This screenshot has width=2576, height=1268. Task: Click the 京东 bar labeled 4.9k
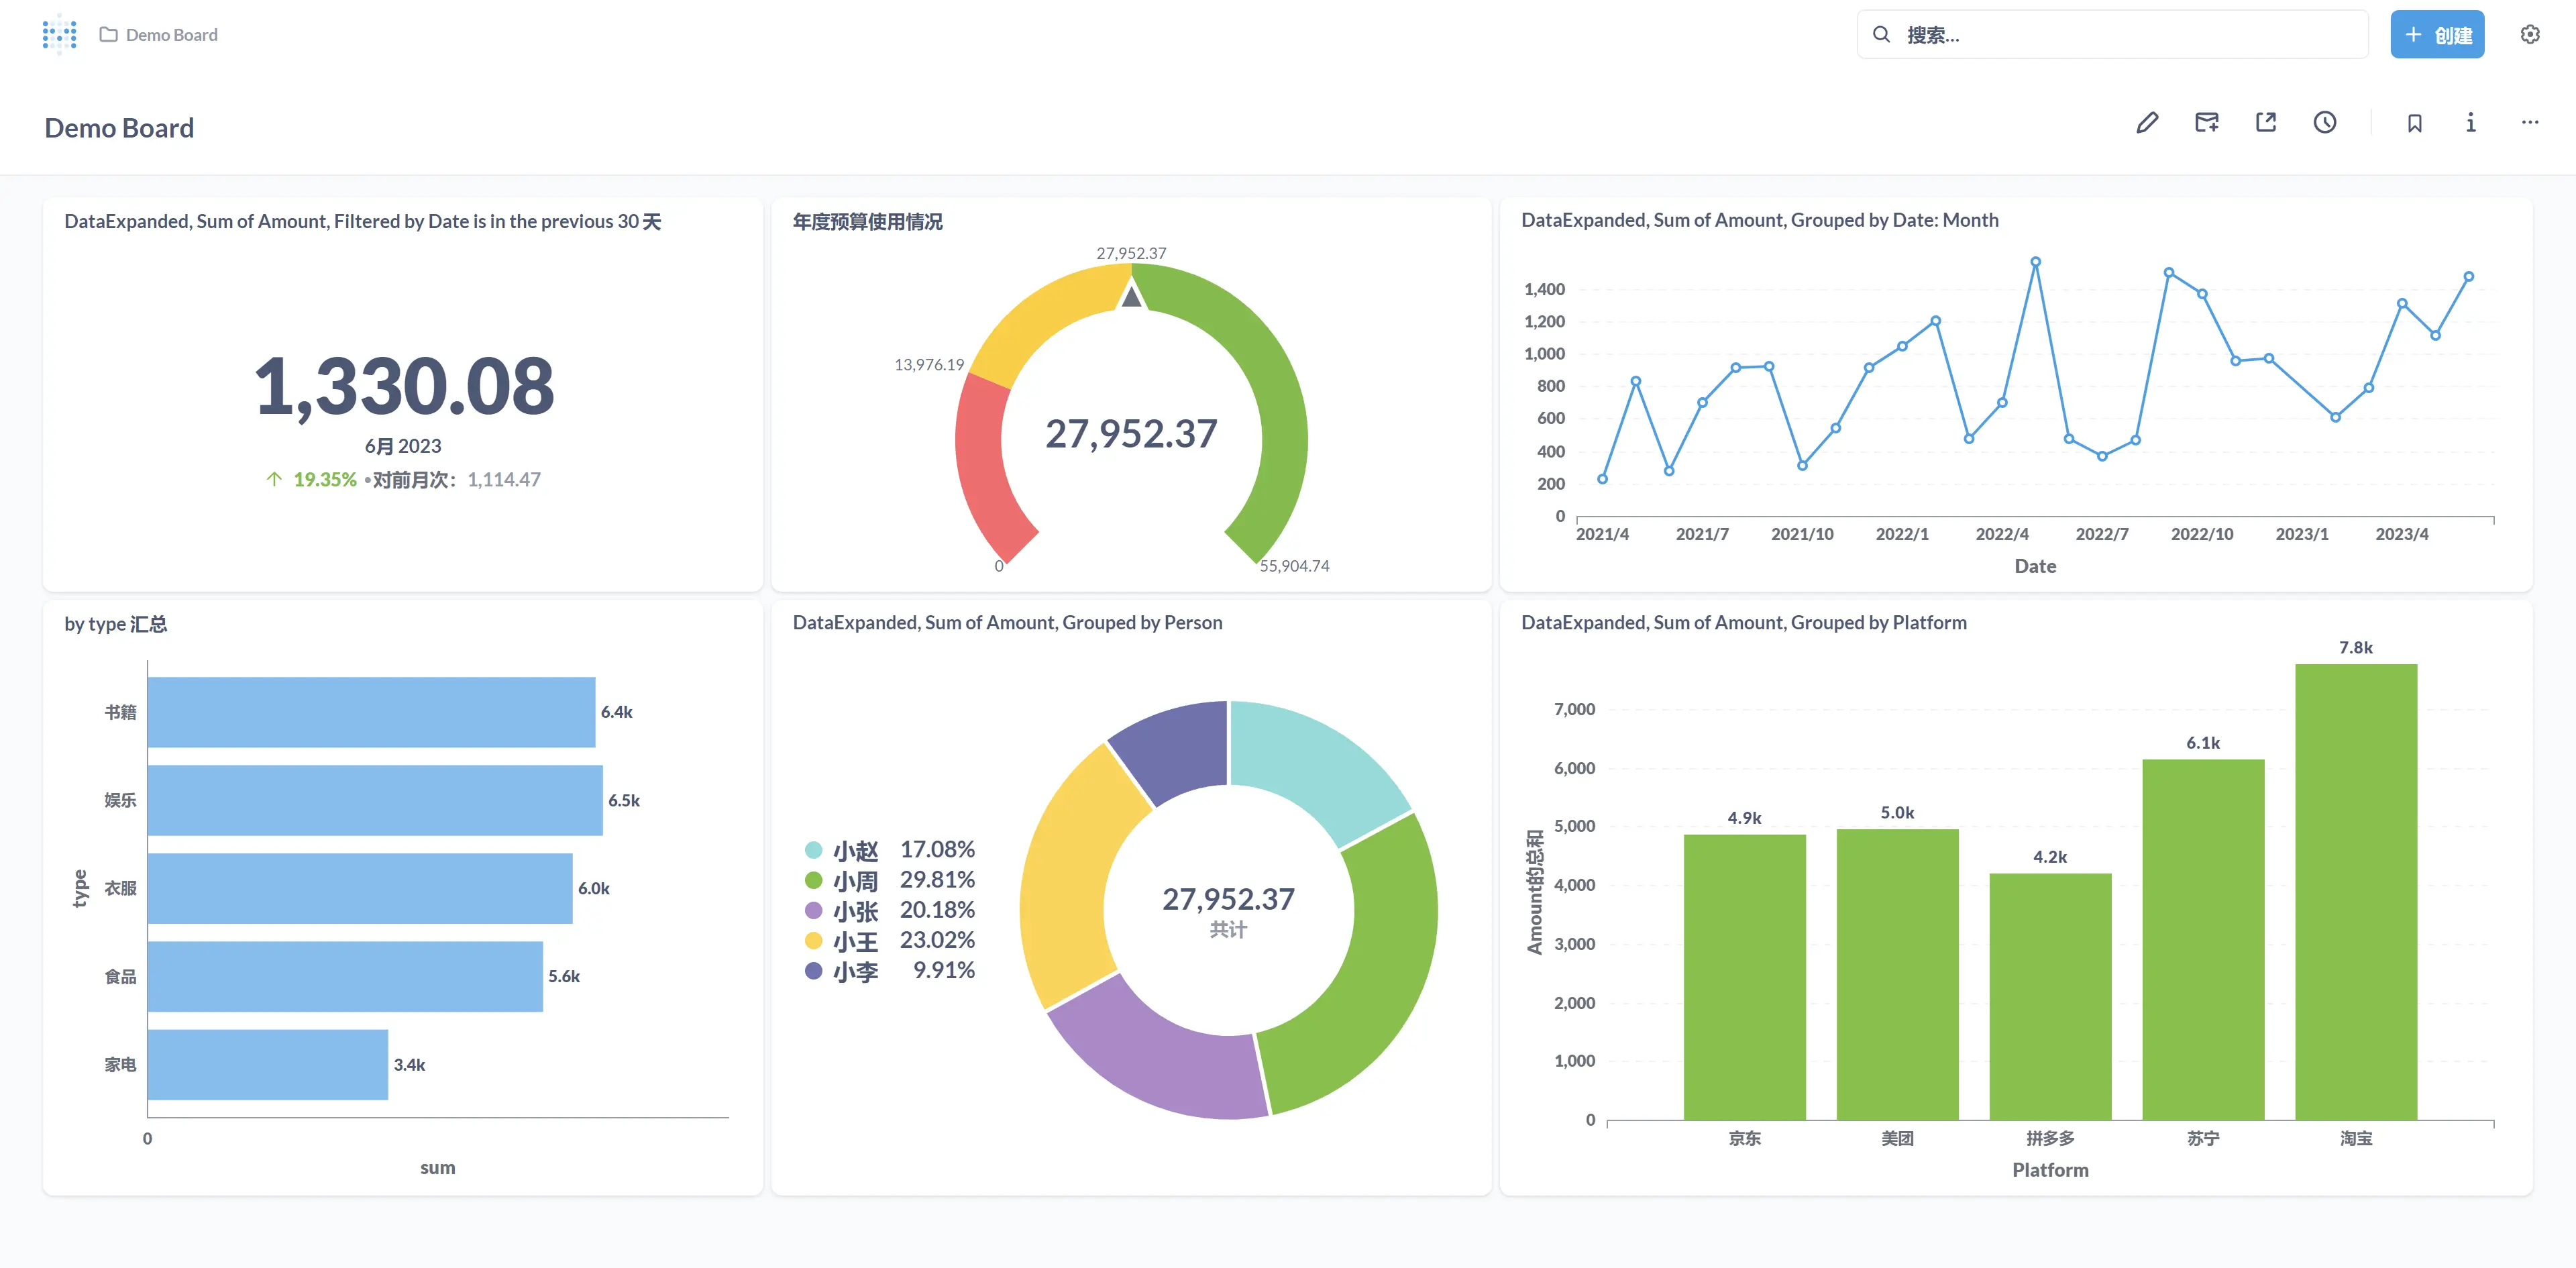1744,977
